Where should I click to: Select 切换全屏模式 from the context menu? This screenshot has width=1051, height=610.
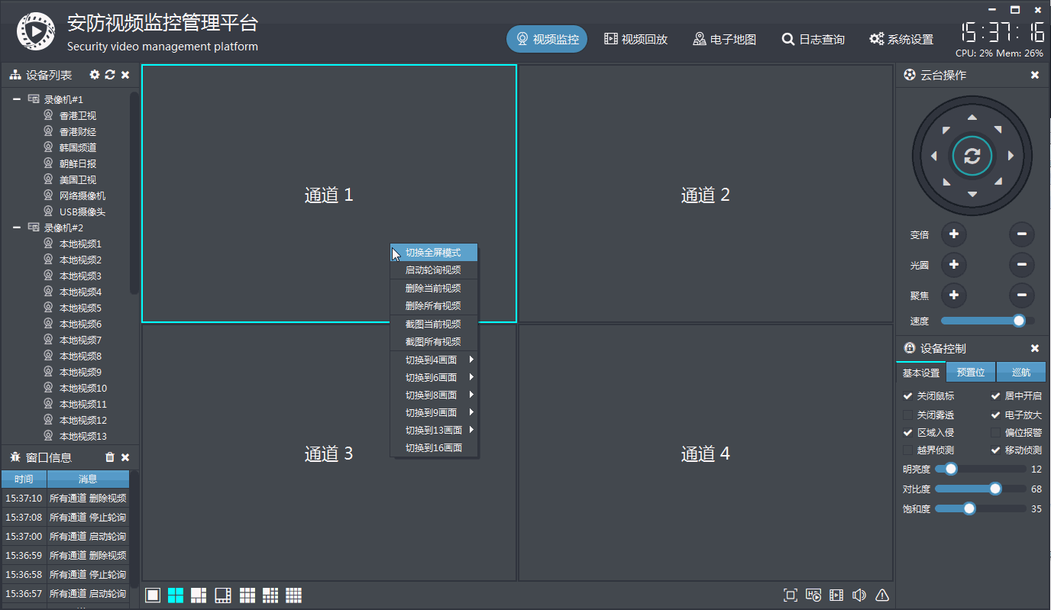[x=433, y=252]
